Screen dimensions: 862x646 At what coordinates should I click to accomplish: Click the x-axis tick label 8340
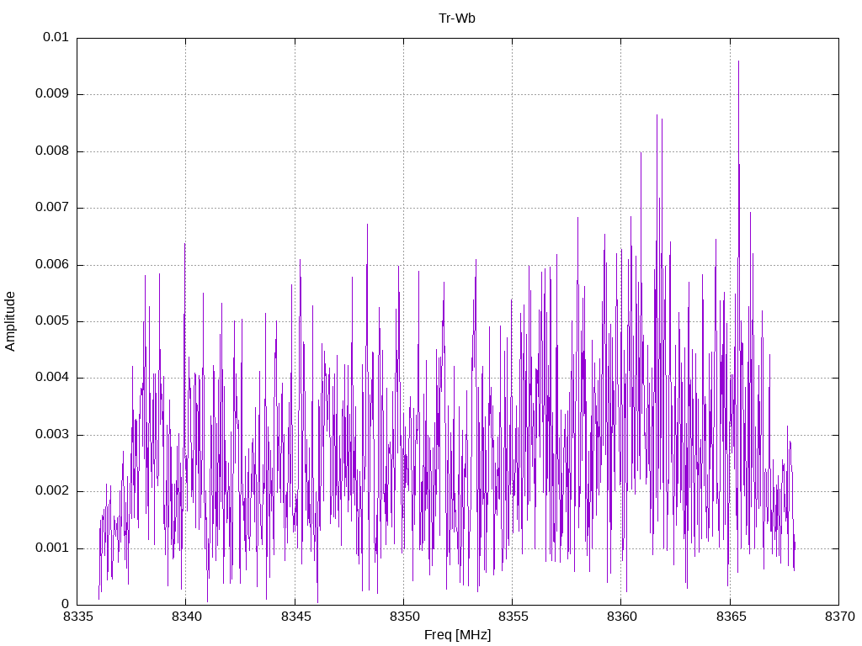186,617
